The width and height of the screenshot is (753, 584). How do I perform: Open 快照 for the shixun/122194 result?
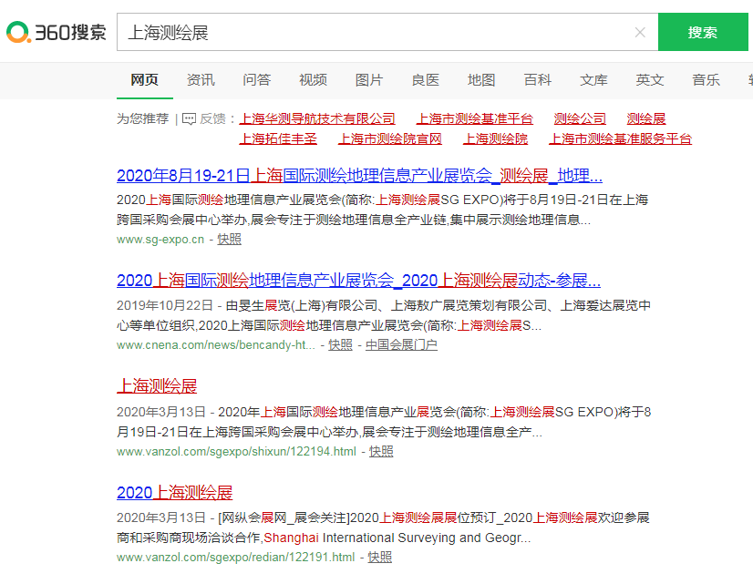pyautogui.click(x=381, y=451)
